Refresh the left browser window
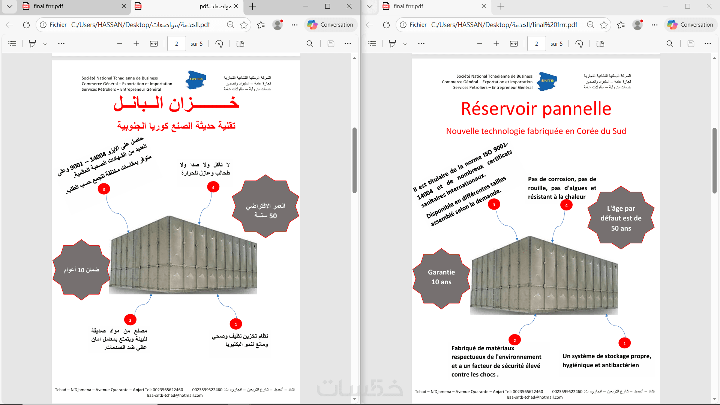The image size is (720, 405). click(x=26, y=25)
